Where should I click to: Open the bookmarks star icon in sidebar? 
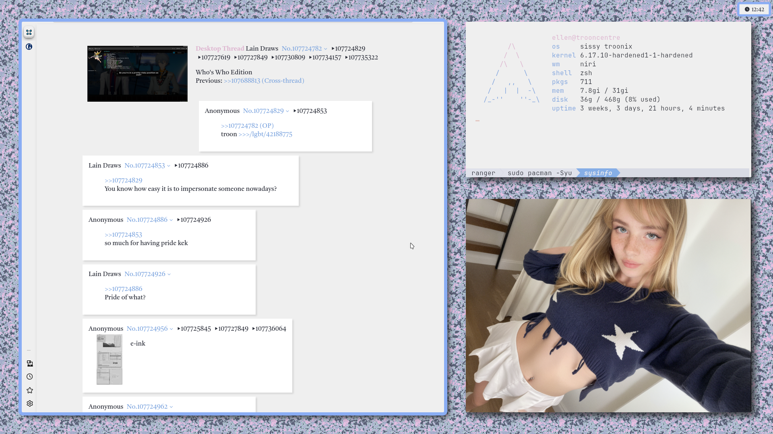[x=30, y=390]
